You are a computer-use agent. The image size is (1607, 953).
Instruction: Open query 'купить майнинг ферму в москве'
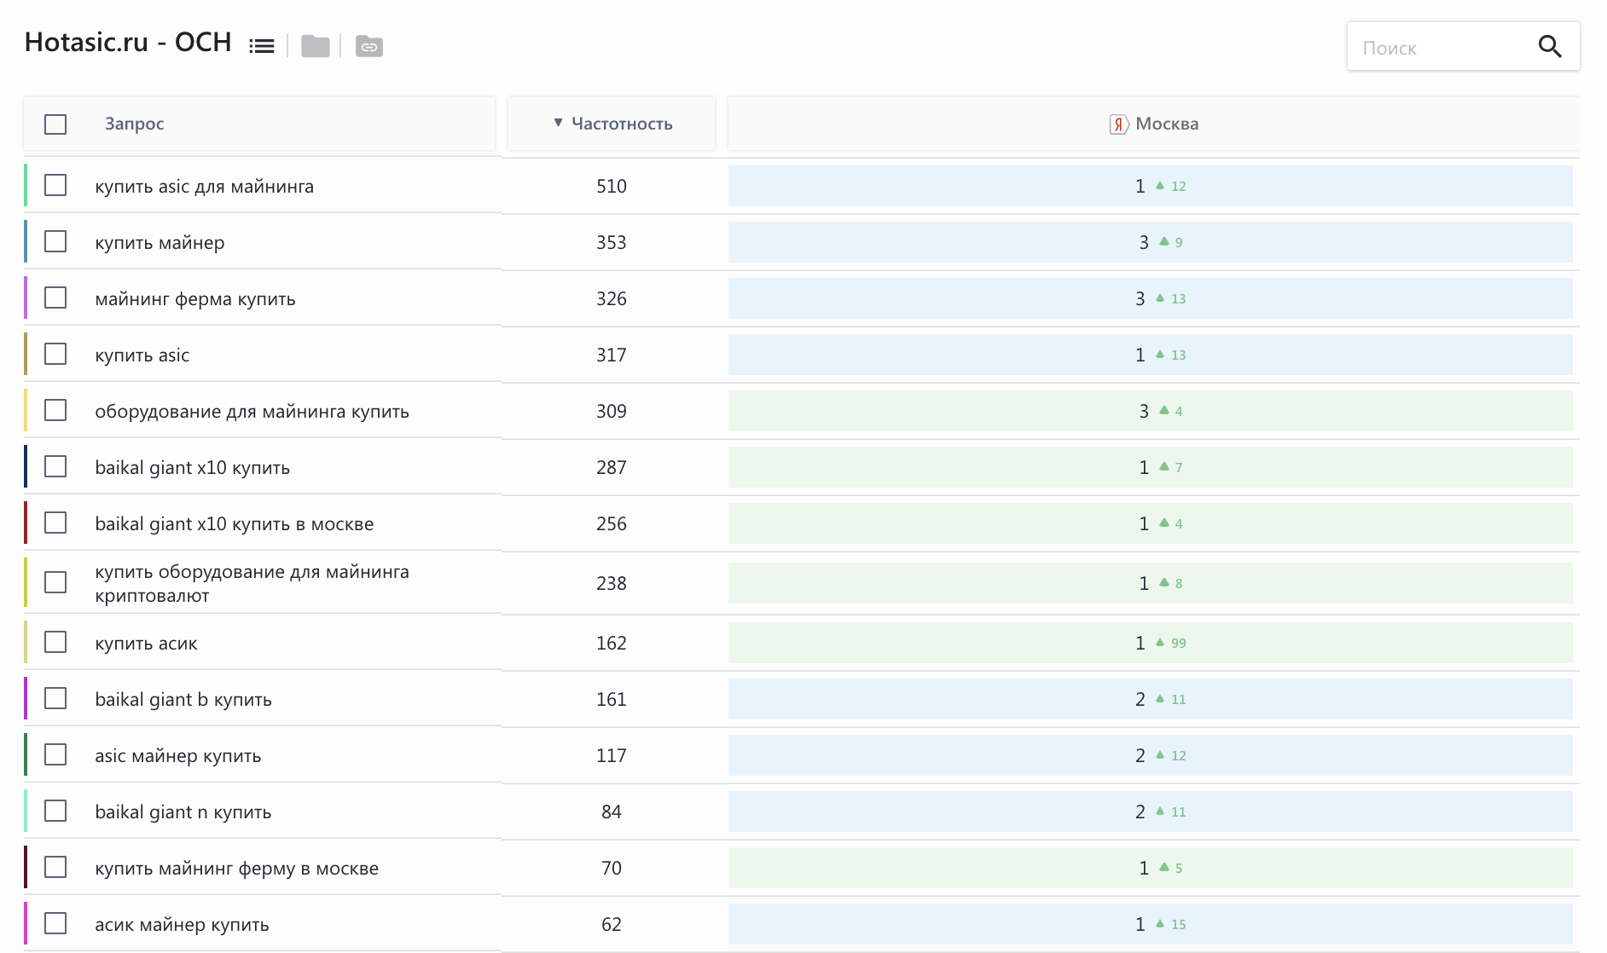(236, 869)
